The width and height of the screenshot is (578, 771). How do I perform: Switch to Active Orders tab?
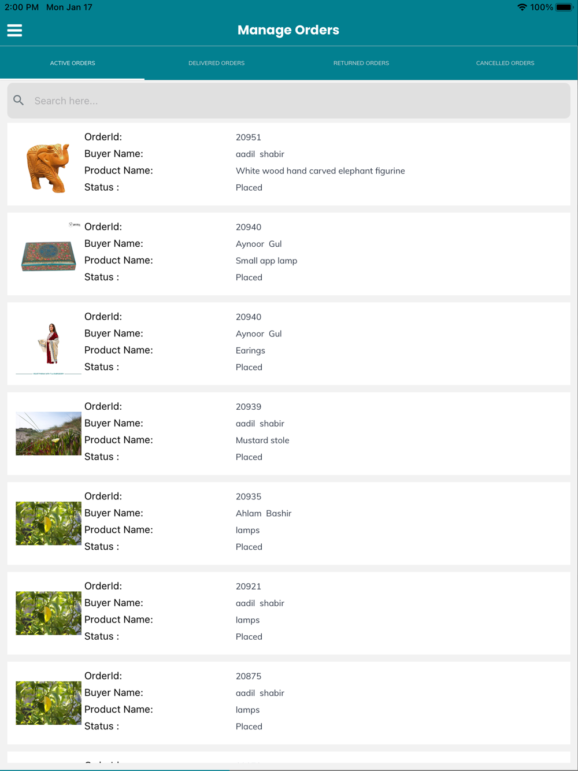click(x=72, y=63)
